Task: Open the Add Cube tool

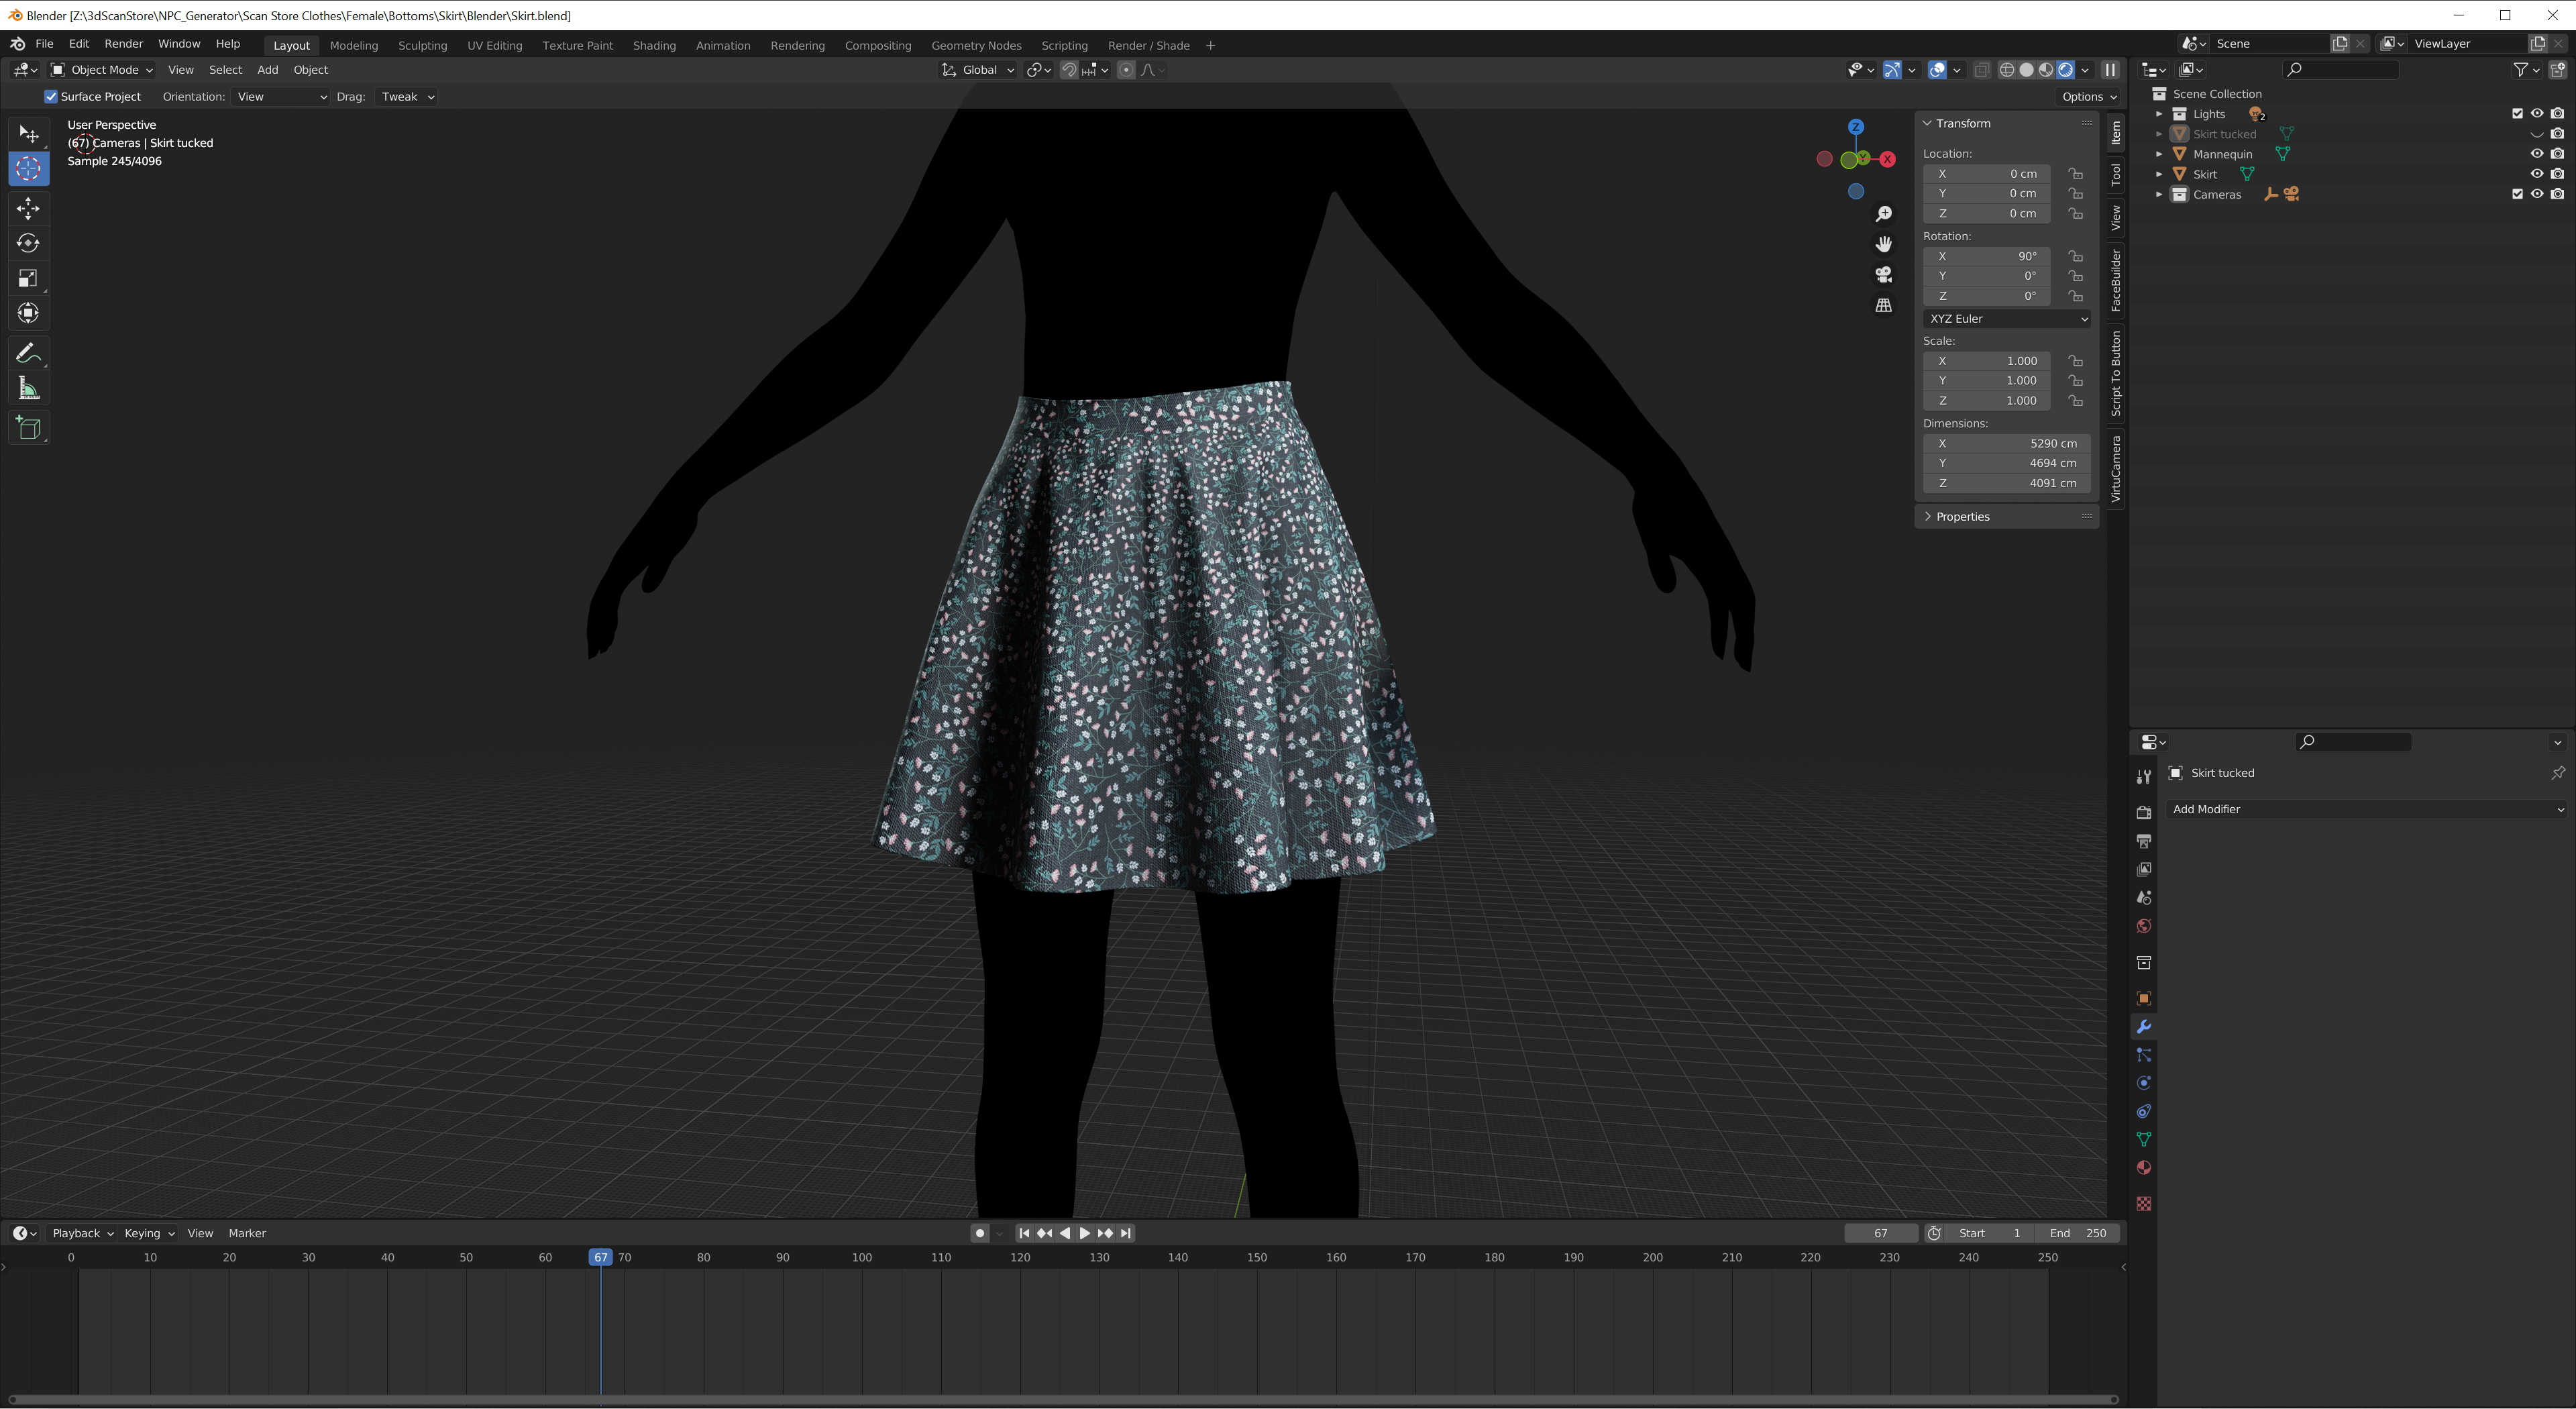Action: (x=28, y=428)
